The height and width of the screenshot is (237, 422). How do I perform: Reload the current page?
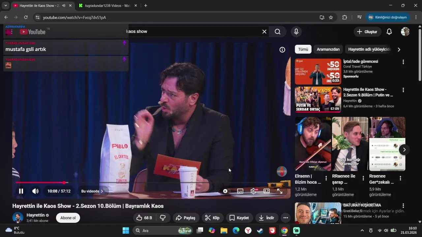pos(26,17)
